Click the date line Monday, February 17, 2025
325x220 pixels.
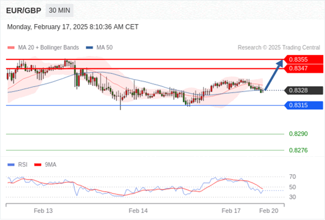(73, 27)
